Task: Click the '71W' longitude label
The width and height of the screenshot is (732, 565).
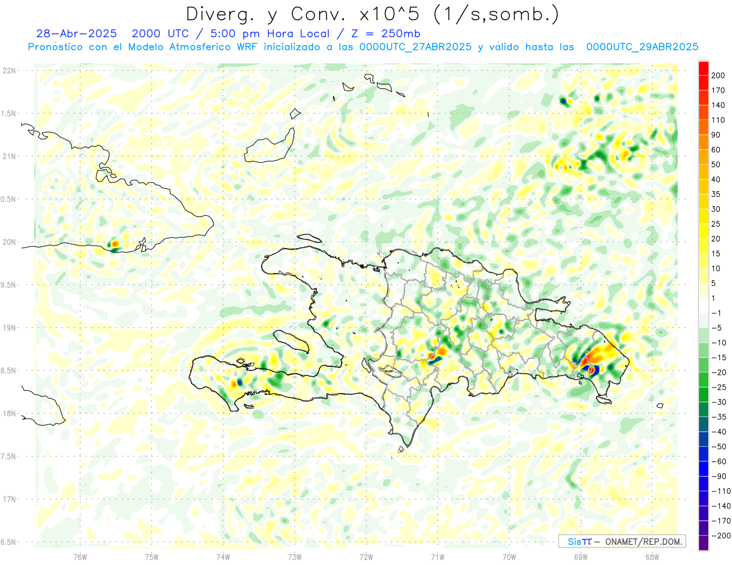Action: 437,556
